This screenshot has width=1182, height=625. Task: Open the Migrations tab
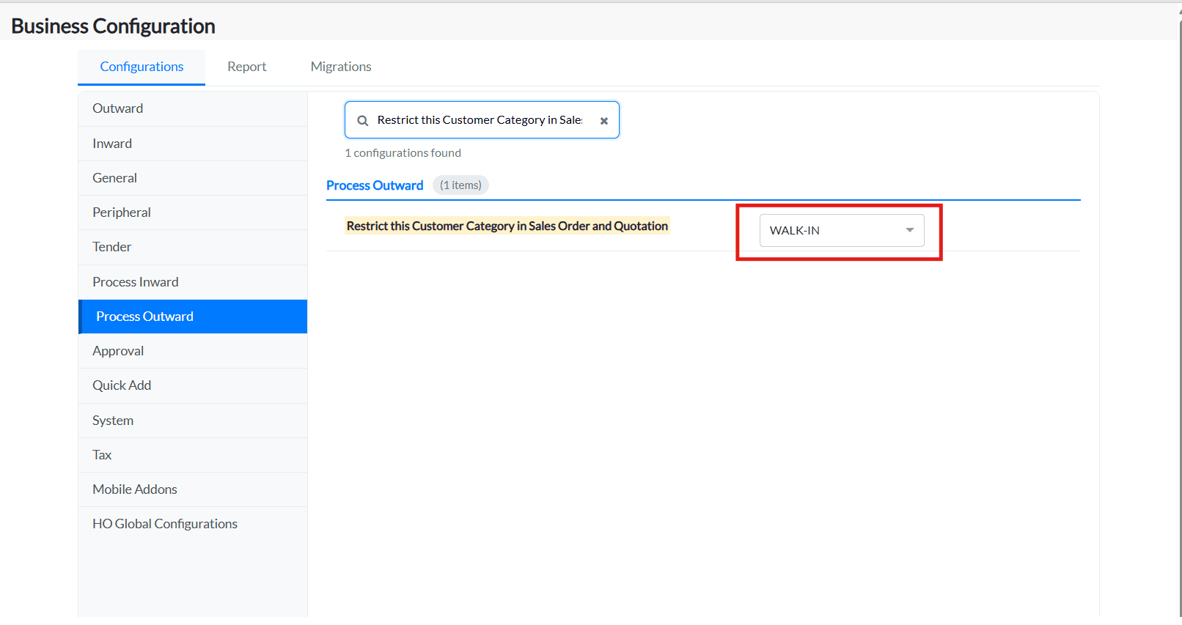click(x=341, y=67)
